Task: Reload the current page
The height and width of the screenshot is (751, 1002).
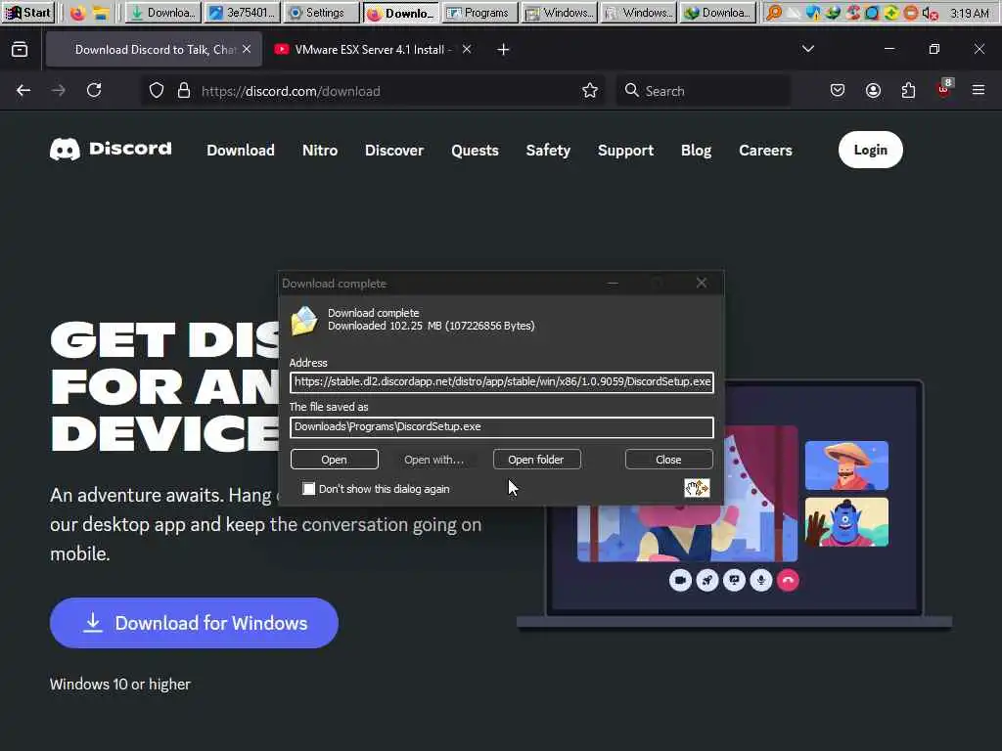Action: click(94, 91)
